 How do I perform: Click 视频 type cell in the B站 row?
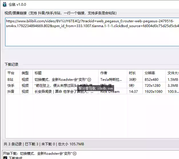(25, 79)
